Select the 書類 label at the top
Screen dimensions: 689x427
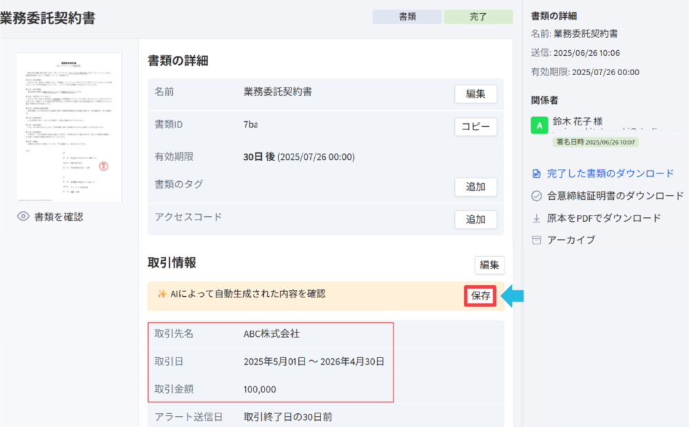coord(407,17)
